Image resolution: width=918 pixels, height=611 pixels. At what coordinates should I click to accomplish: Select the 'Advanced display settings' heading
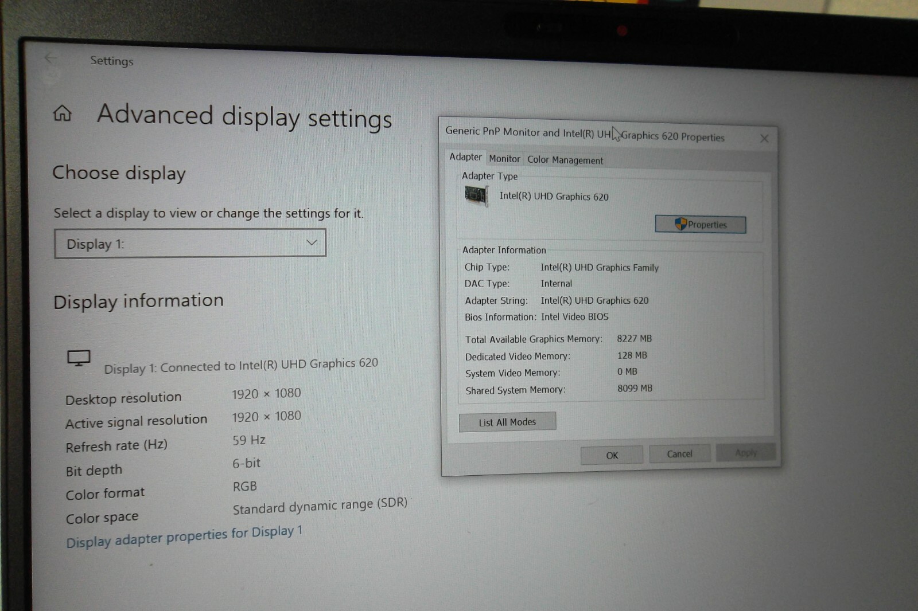click(x=244, y=116)
